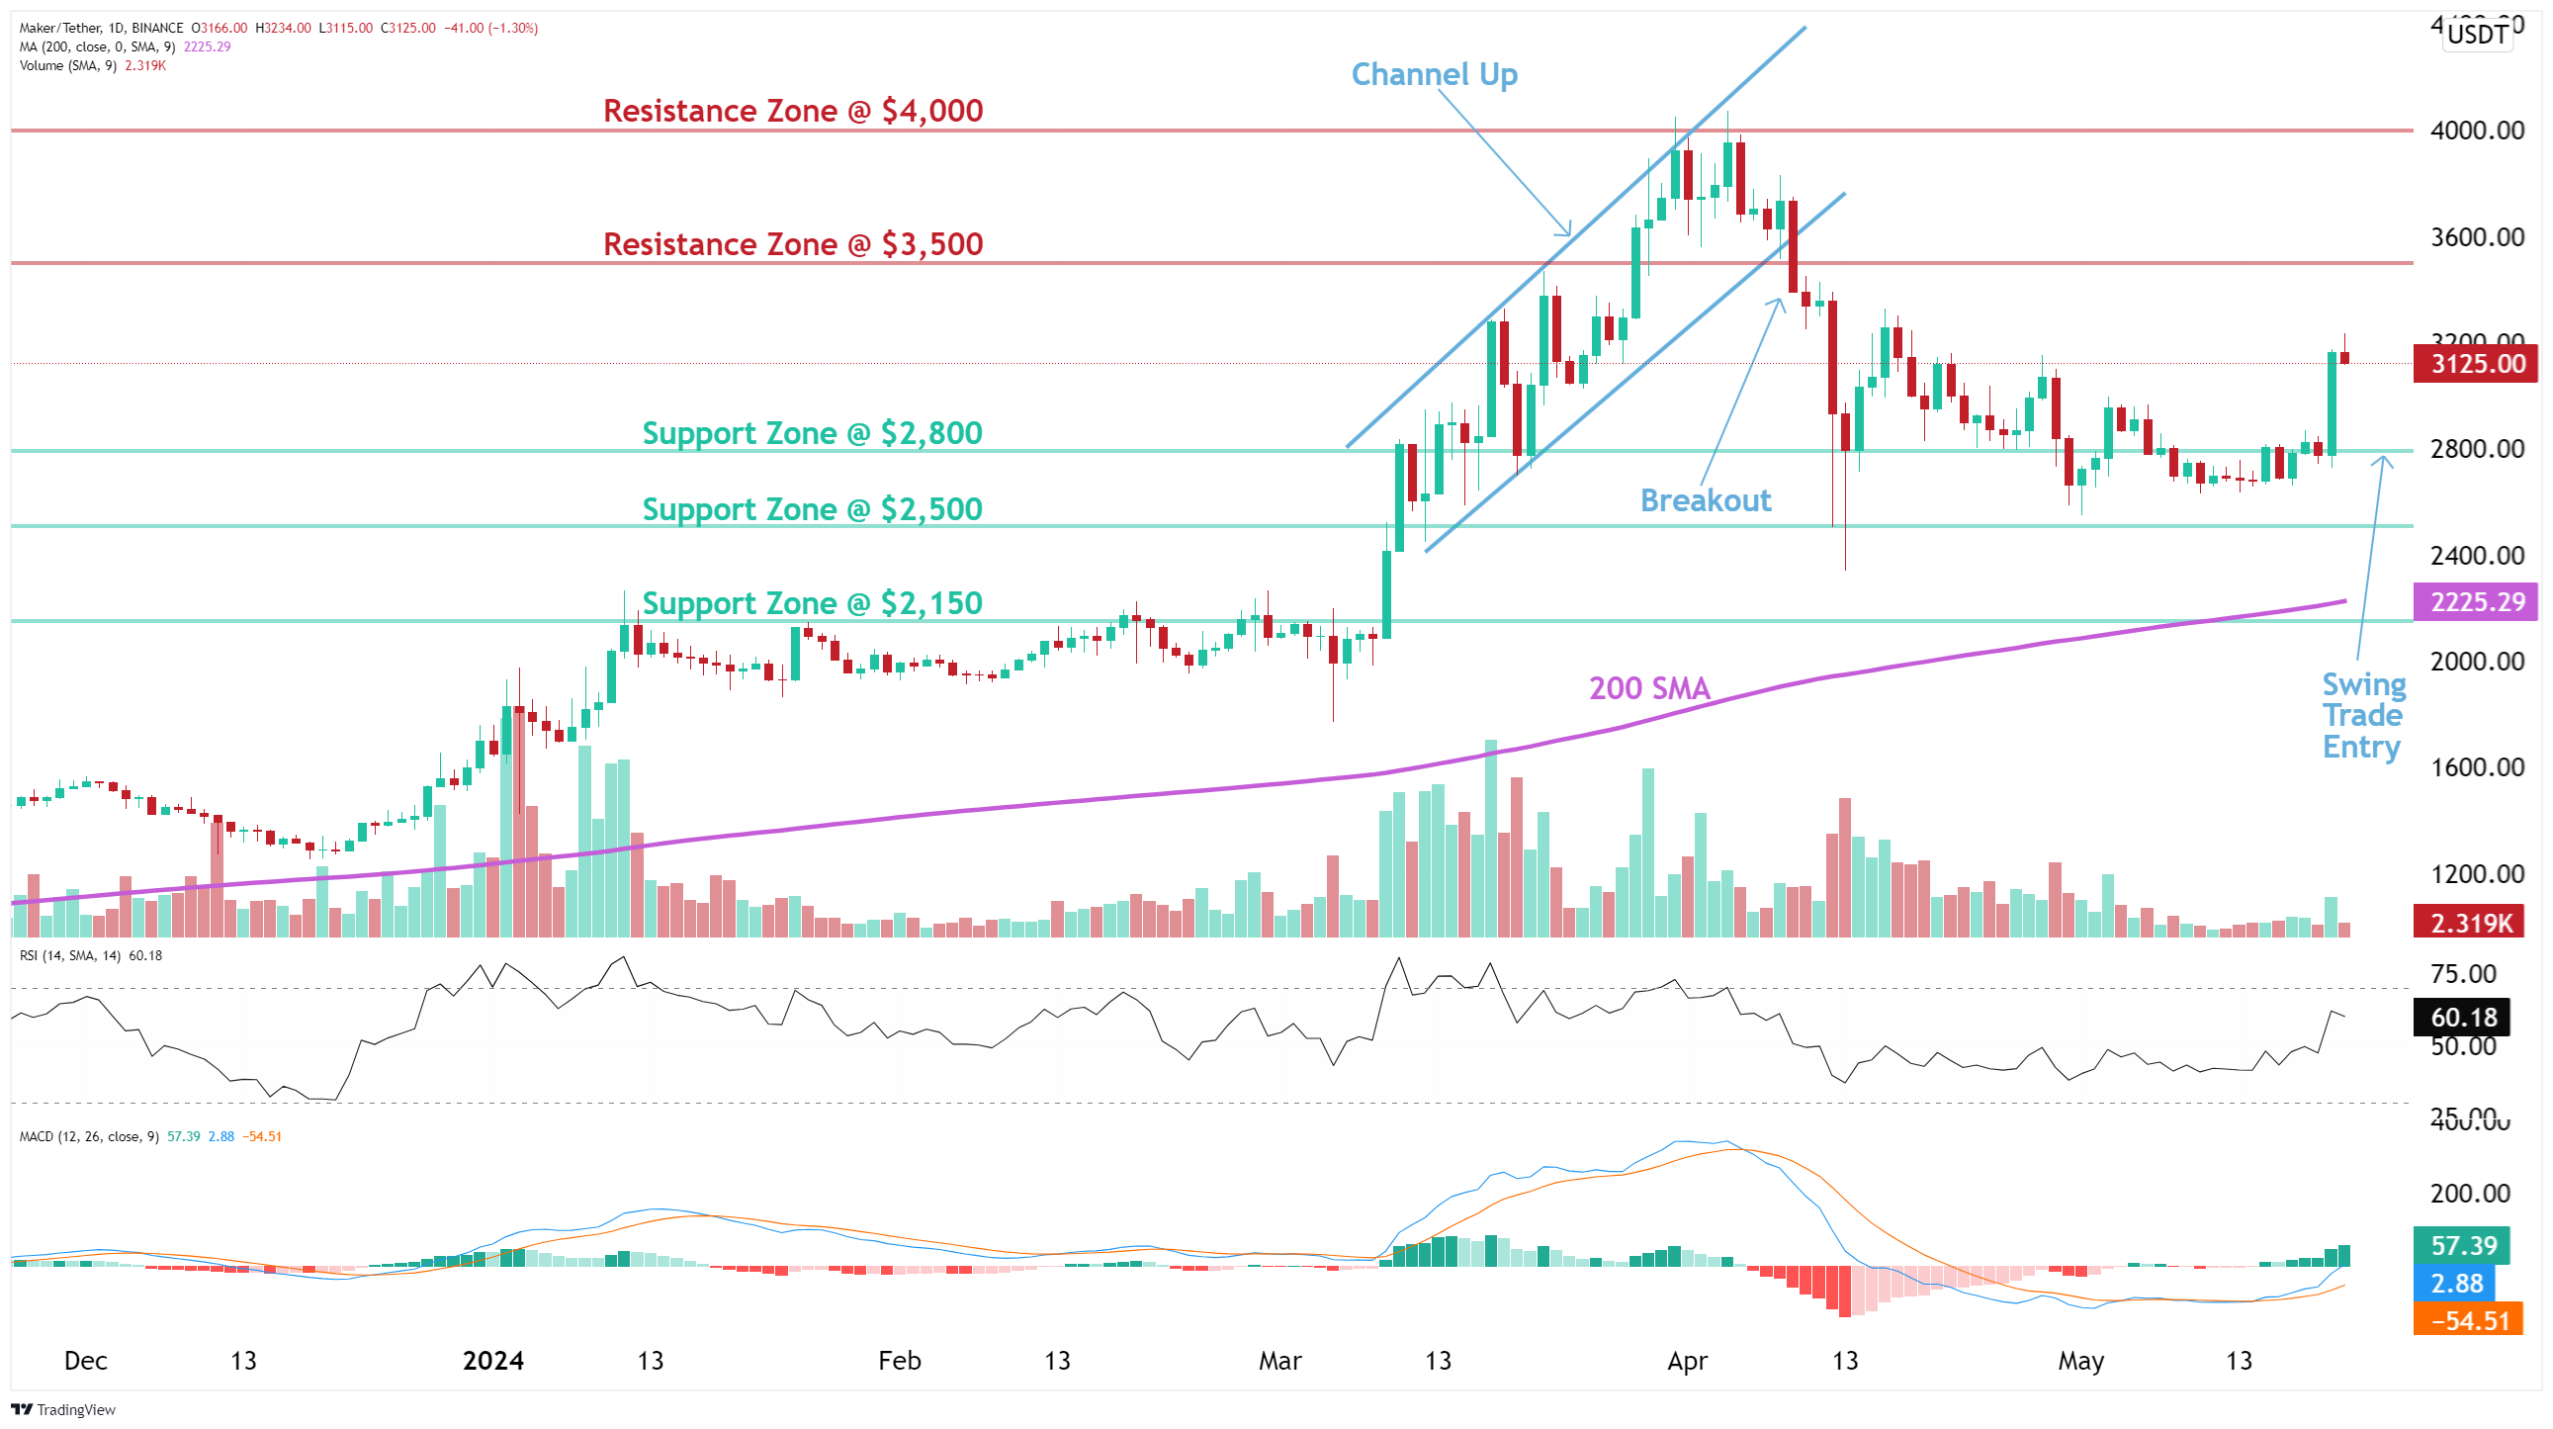Click the 1200.00 price axis tick
Image resolution: width=2553 pixels, height=1429 pixels.
click(2477, 874)
